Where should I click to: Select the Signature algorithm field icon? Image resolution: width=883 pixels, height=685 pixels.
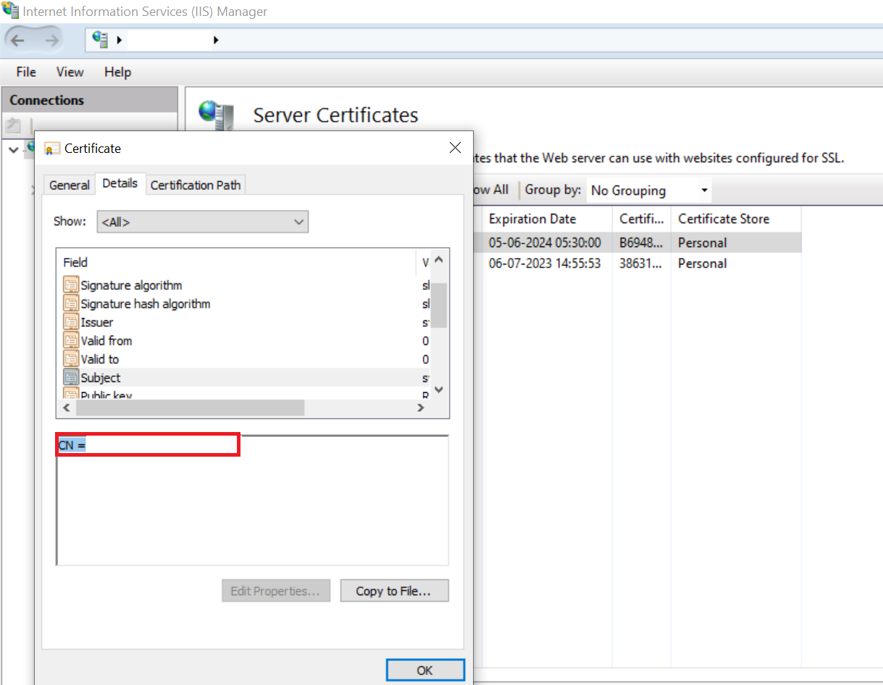coord(70,285)
